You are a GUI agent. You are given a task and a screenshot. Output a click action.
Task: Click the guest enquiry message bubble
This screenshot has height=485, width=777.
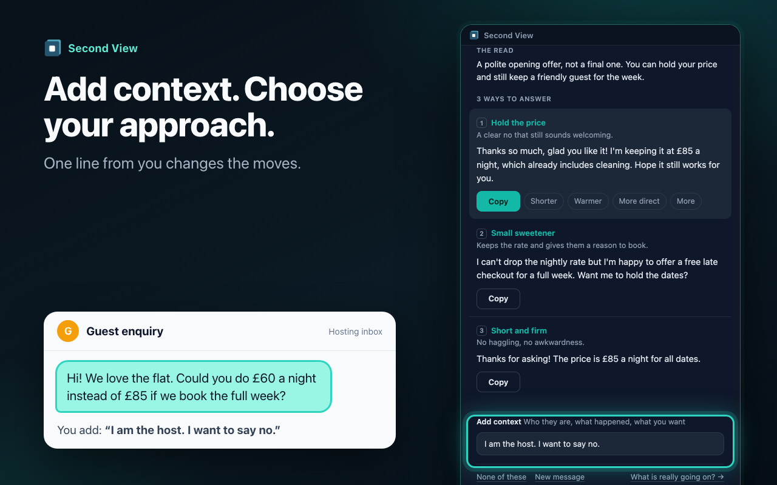click(194, 387)
